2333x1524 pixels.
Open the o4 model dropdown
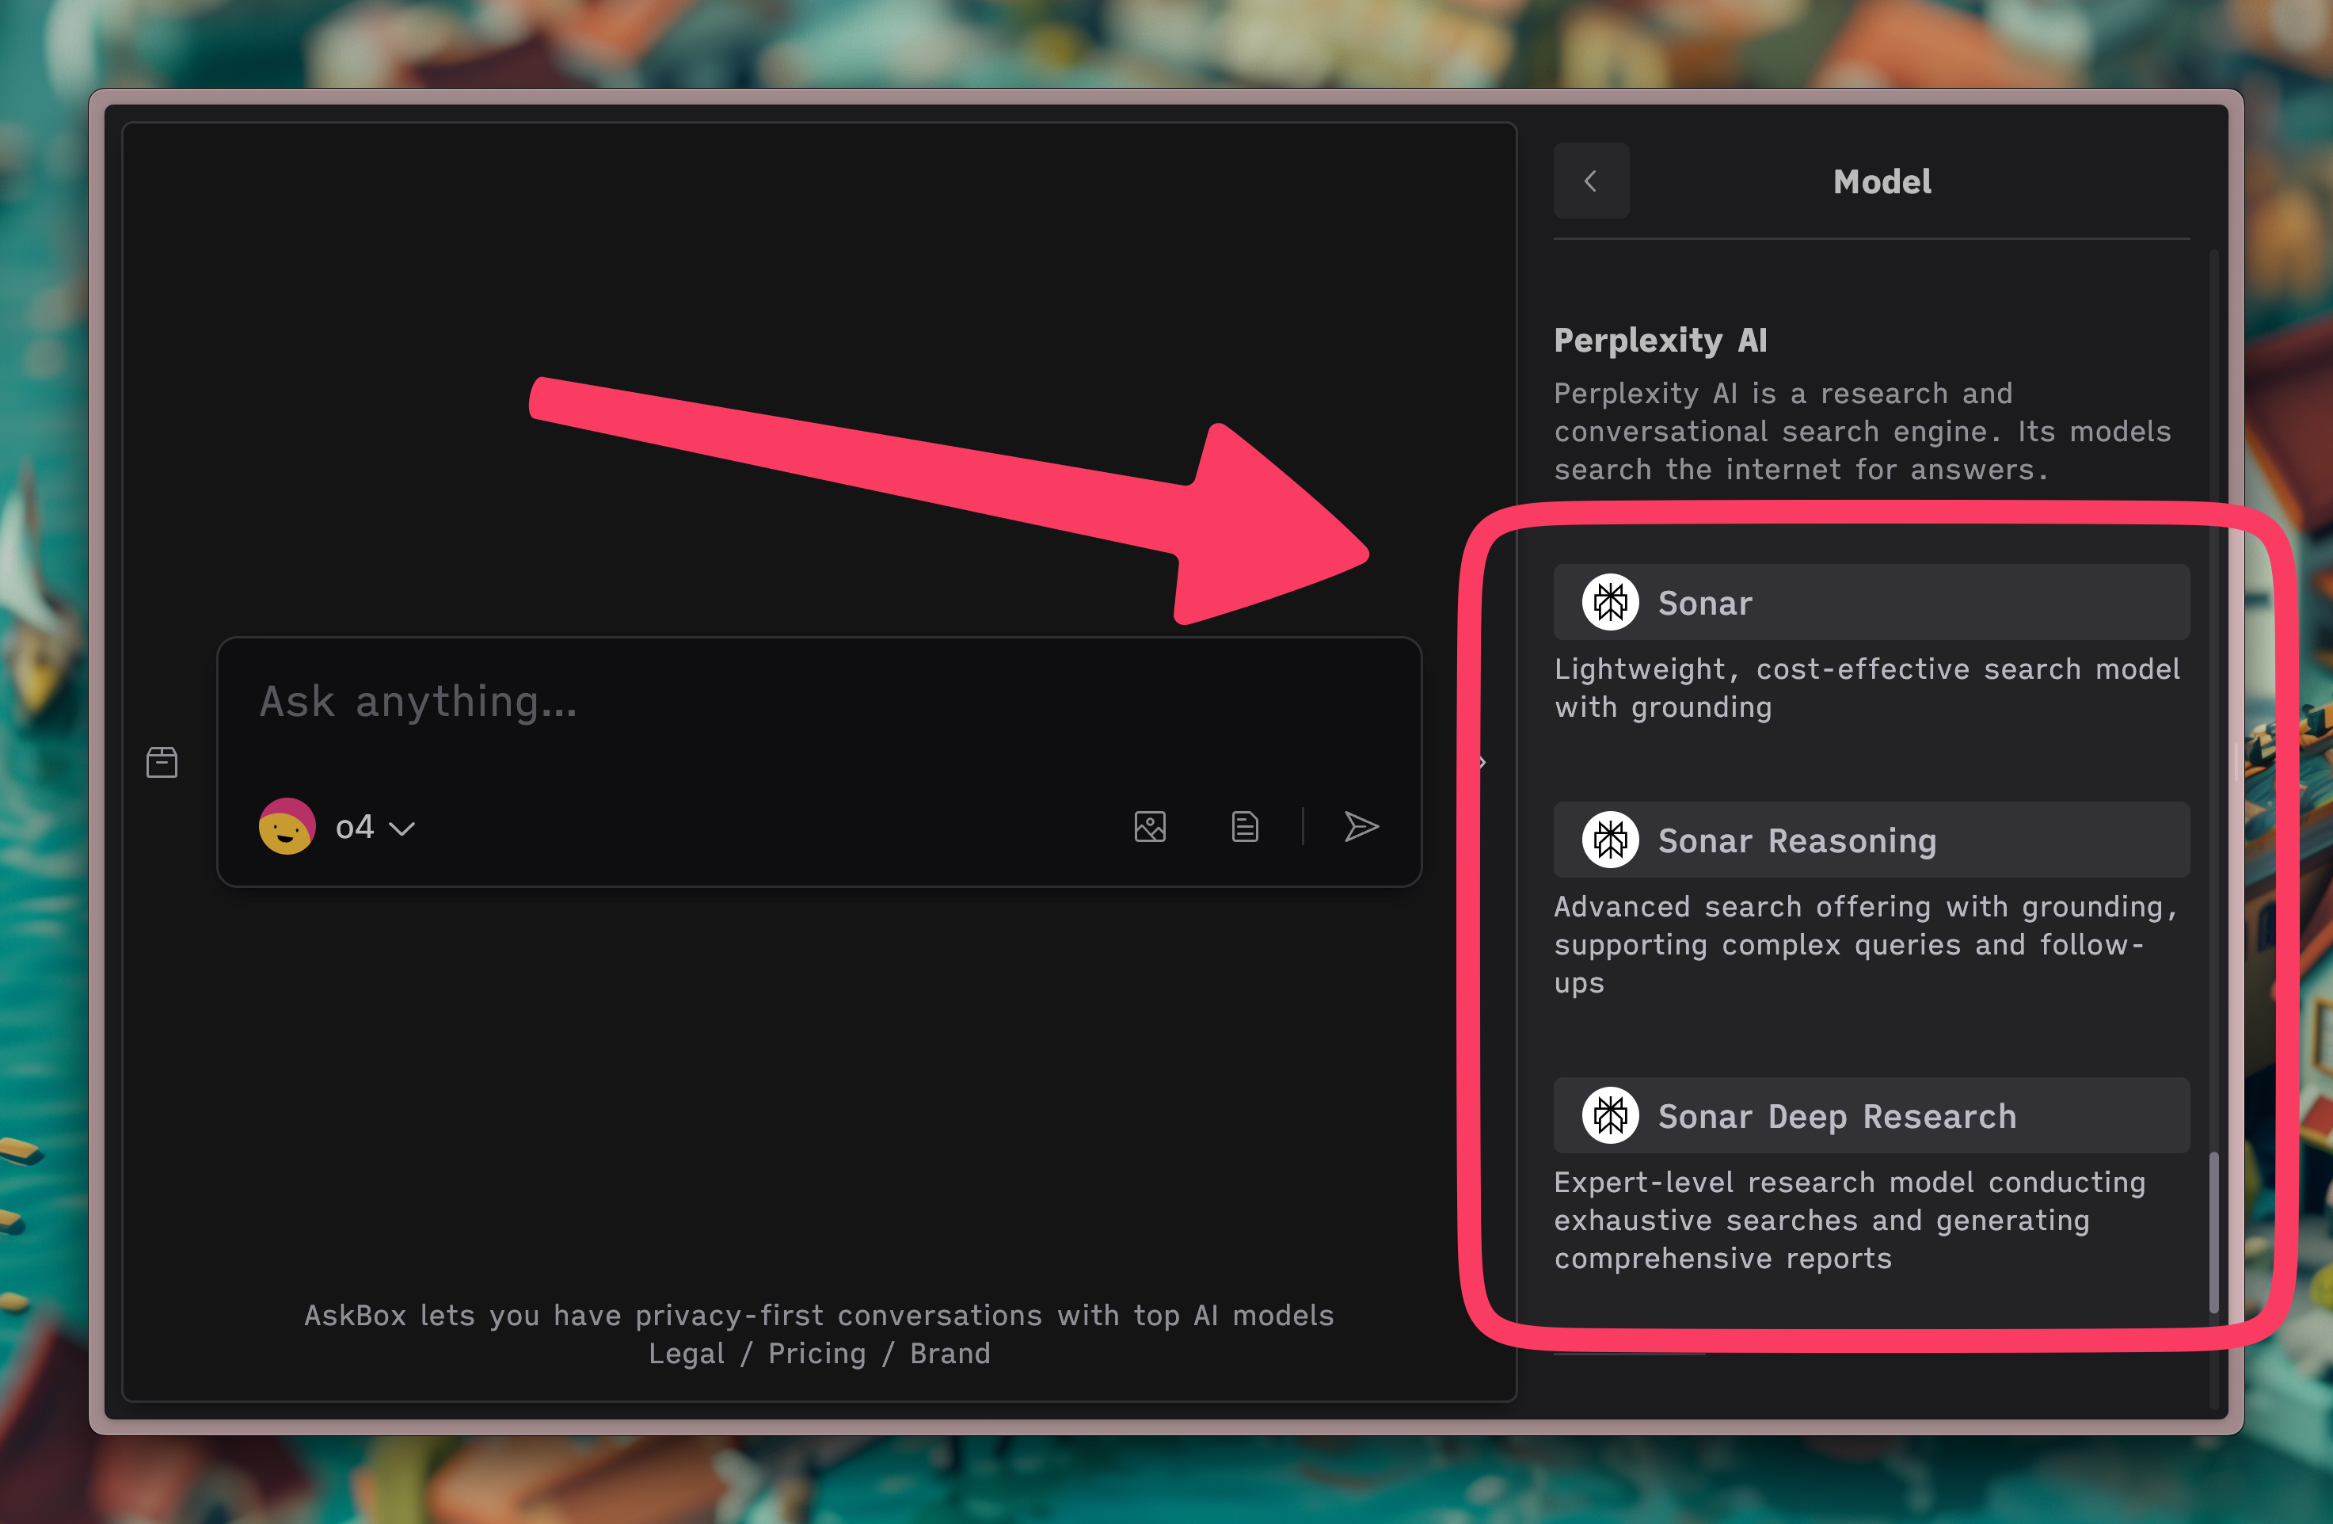(375, 828)
